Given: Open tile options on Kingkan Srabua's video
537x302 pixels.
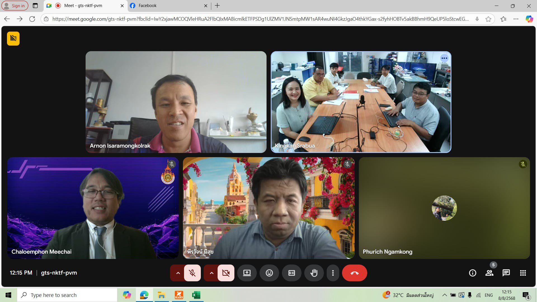Looking at the screenshot, I should click(x=444, y=58).
